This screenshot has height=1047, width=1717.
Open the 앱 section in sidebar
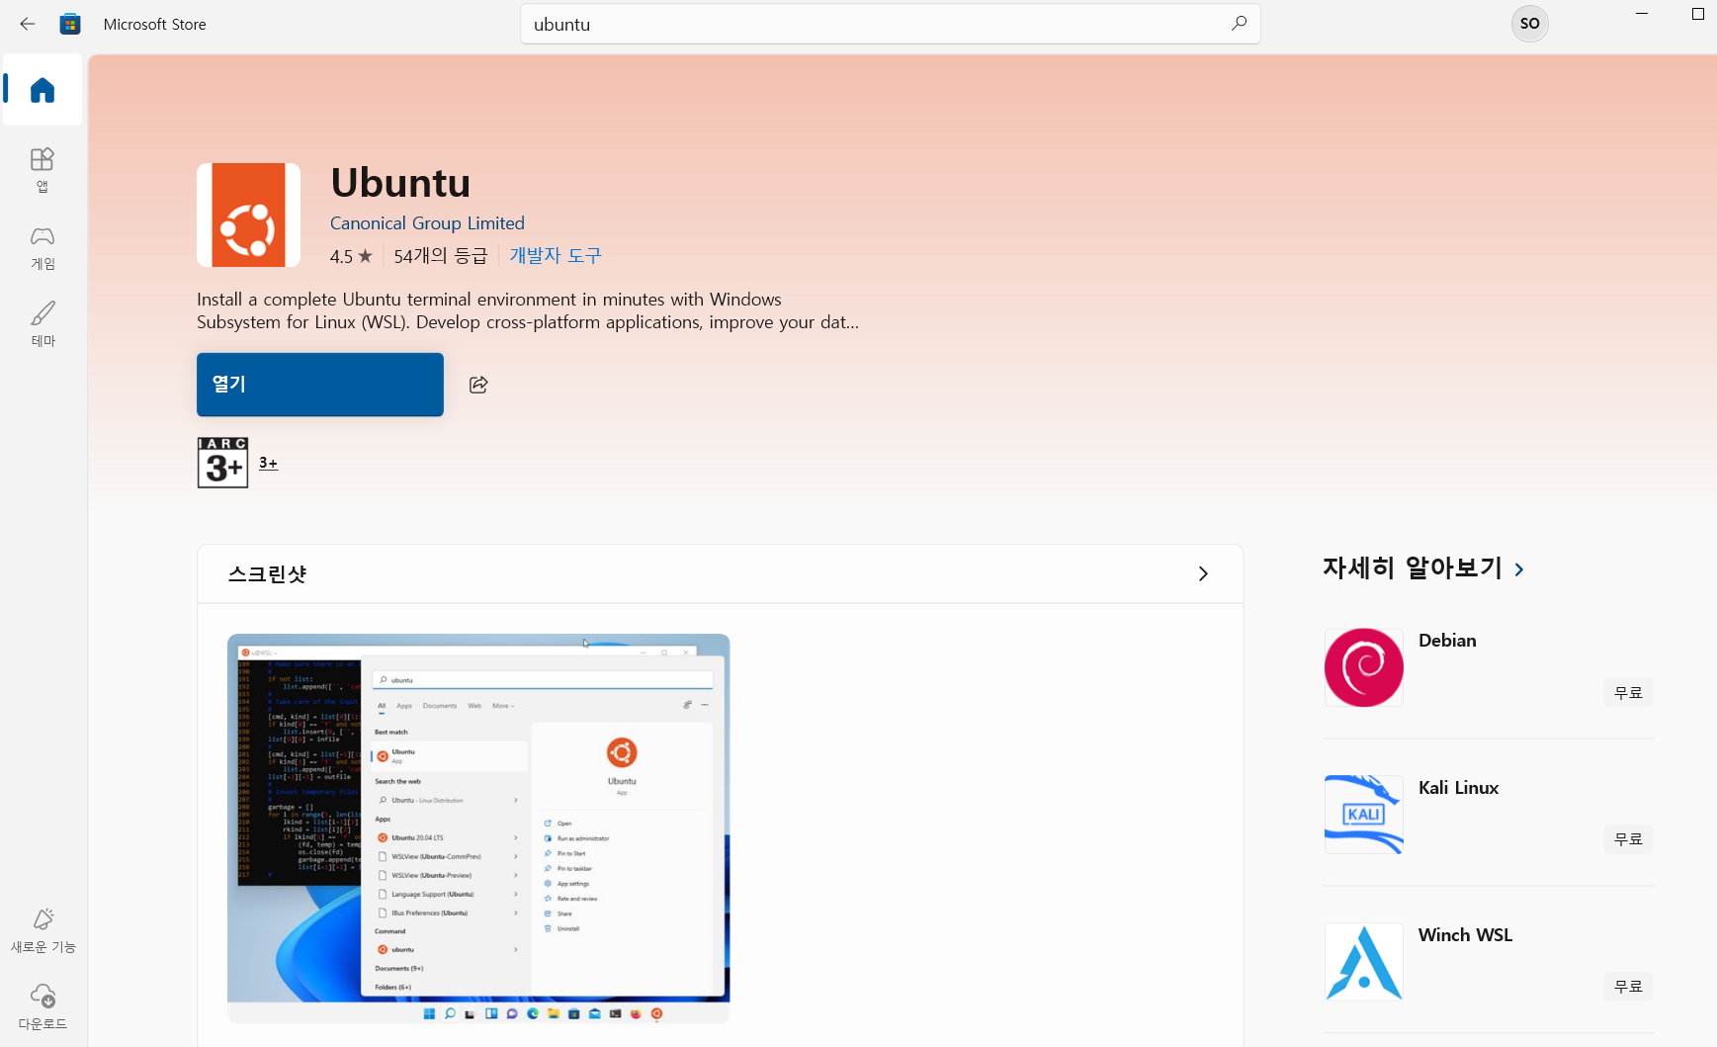[43, 170]
